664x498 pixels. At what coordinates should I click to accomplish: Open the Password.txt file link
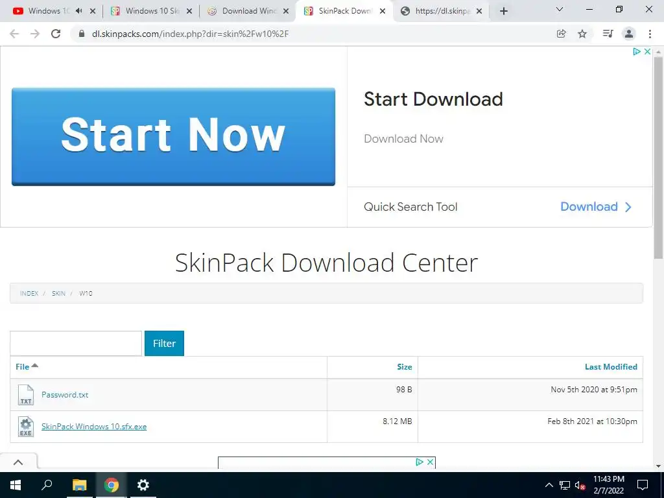[65, 395]
